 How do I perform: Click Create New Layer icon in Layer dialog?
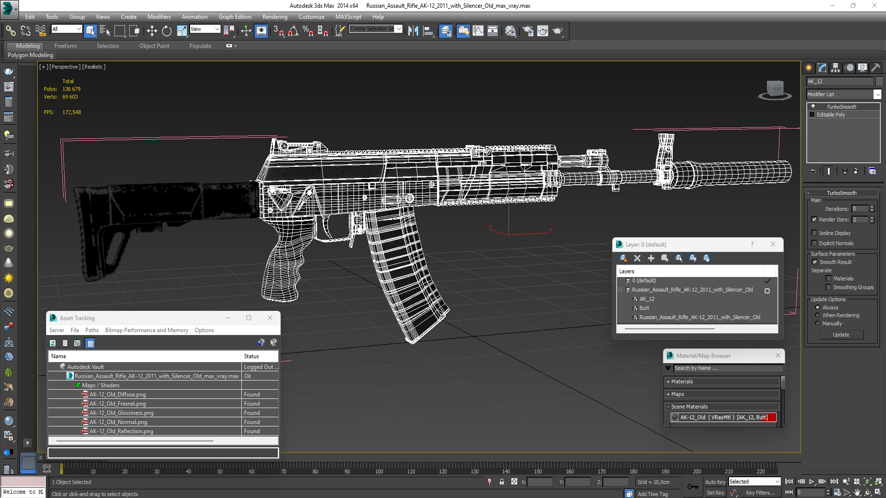(x=623, y=258)
